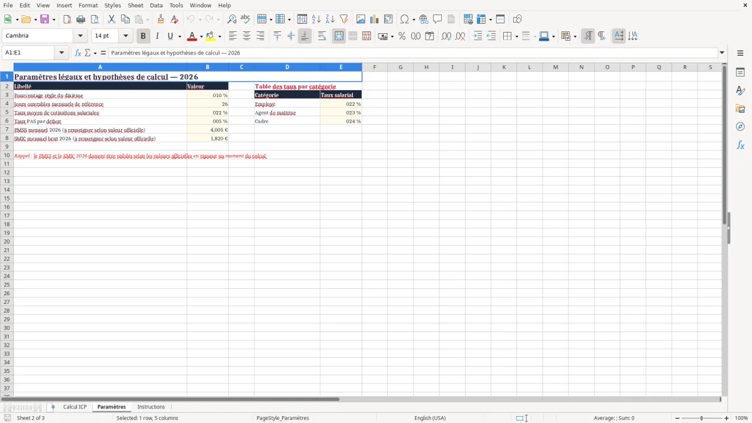The height and width of the screenshot is (423, 752).
Task: Open the conditional formatting dropdown arrow
Action: tap(575, 36)
